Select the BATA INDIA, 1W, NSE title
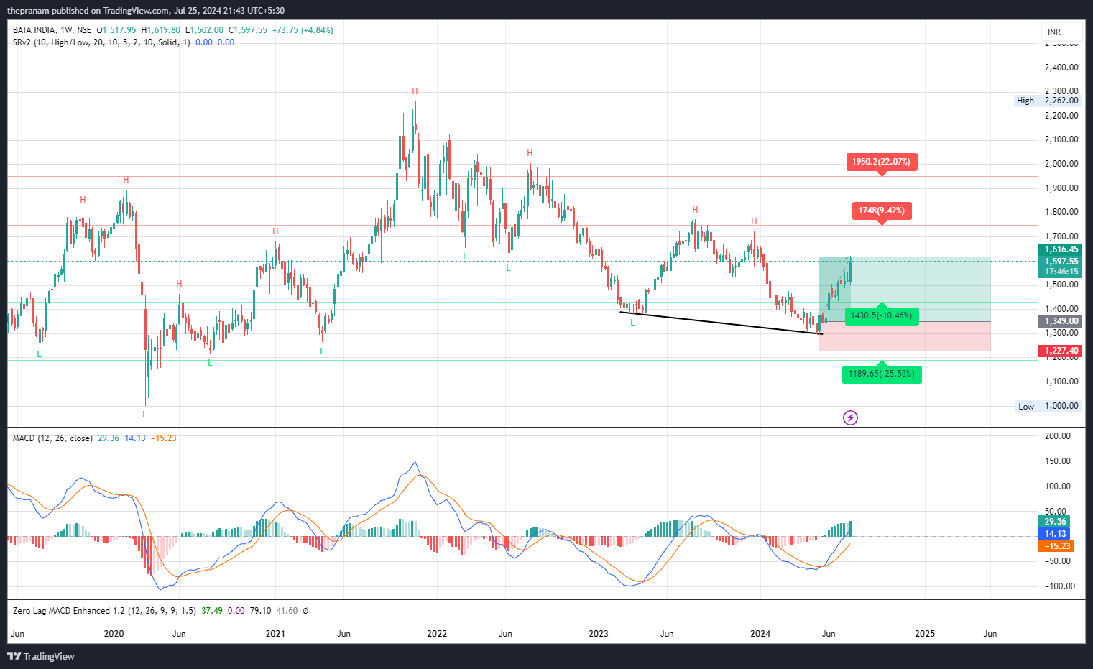 (52, 30)
